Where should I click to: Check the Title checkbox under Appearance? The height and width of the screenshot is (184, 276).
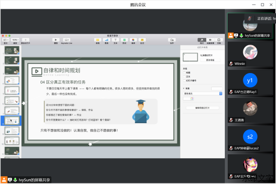tap(184, 73)
